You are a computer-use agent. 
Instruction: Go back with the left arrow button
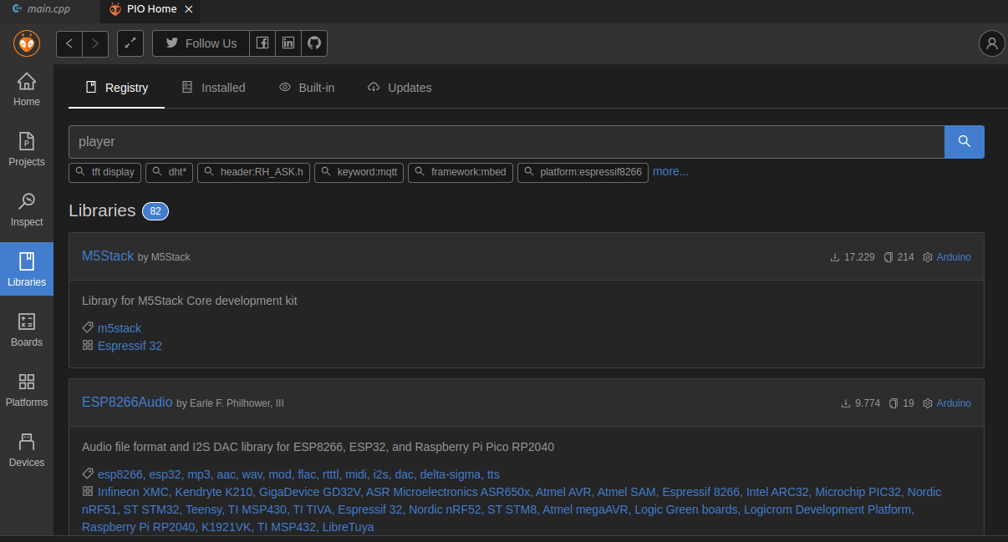pyautogui.click(x=69, y=43)
